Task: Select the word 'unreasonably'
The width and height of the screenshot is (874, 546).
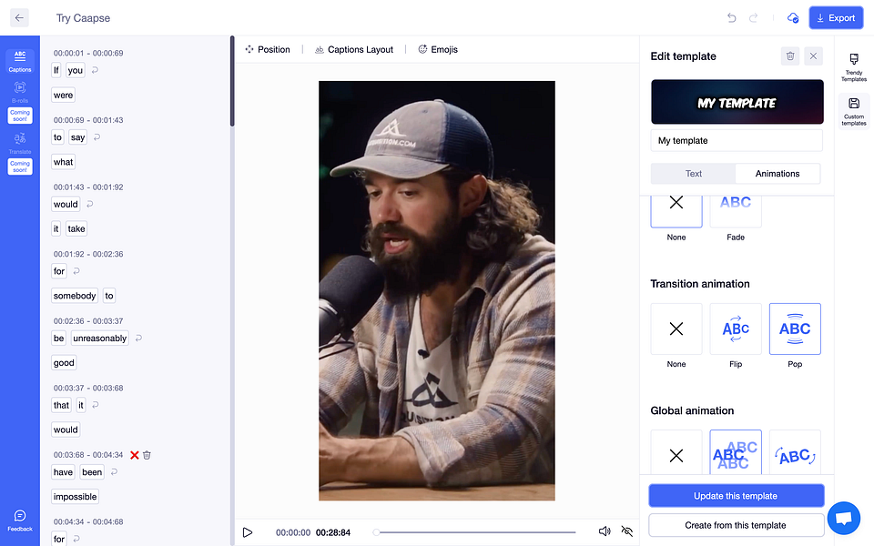Action: 100,339
